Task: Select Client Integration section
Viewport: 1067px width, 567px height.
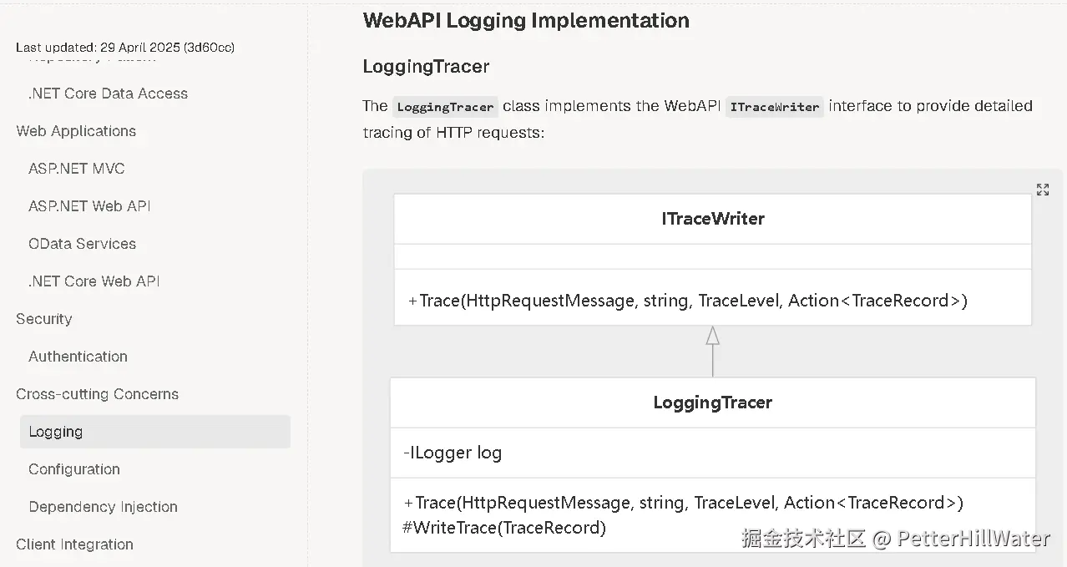Action: [x=74, y=544]
